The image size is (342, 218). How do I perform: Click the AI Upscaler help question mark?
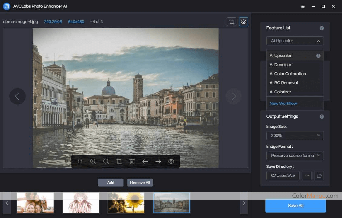pos(318,55)
